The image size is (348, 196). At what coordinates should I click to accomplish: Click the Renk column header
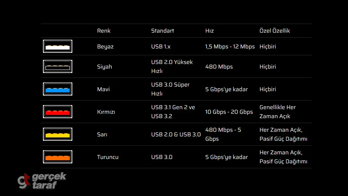pos(104,31)
